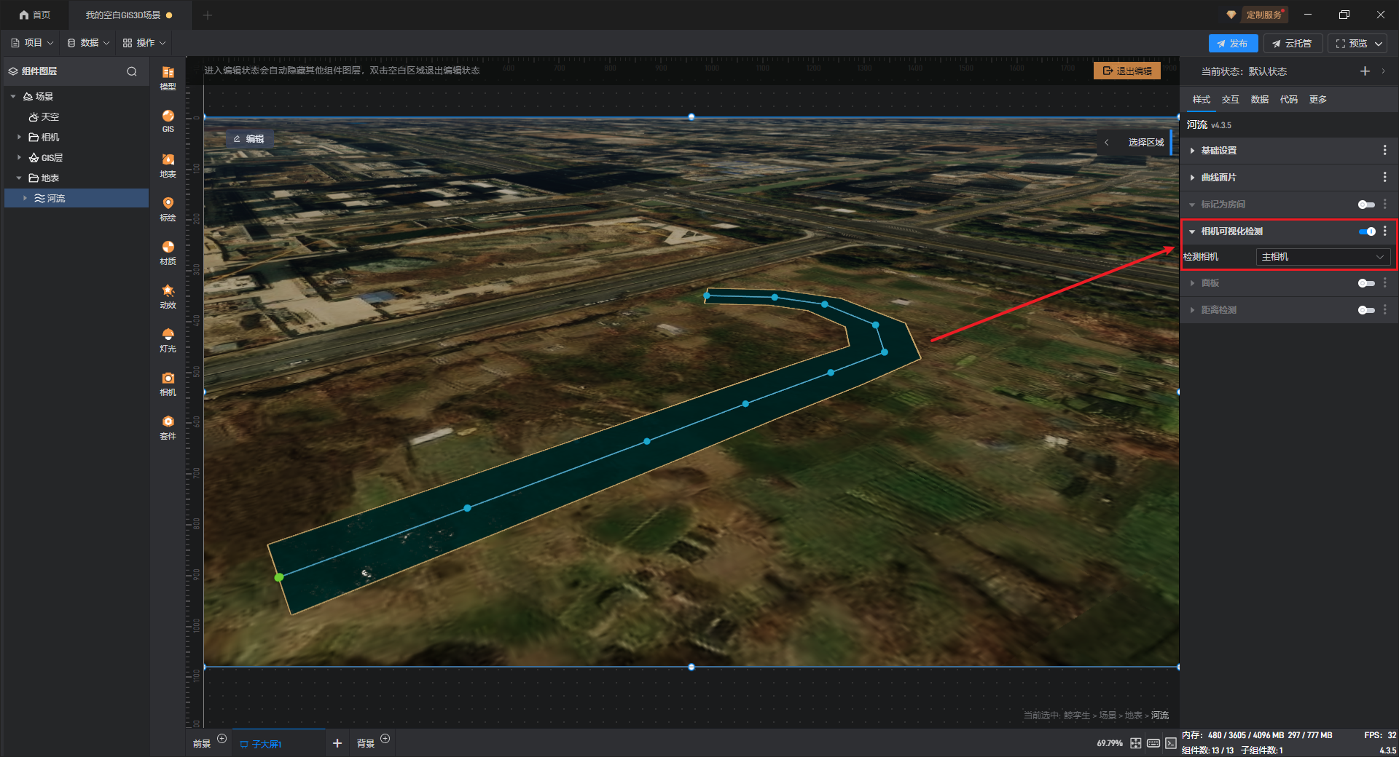Click the 退出编辑 button

[1127, 71]
